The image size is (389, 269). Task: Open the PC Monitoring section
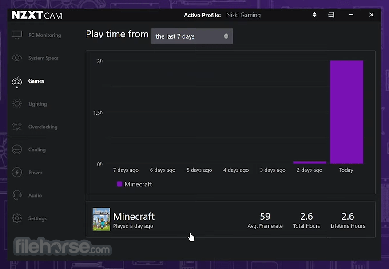(45, 35)
